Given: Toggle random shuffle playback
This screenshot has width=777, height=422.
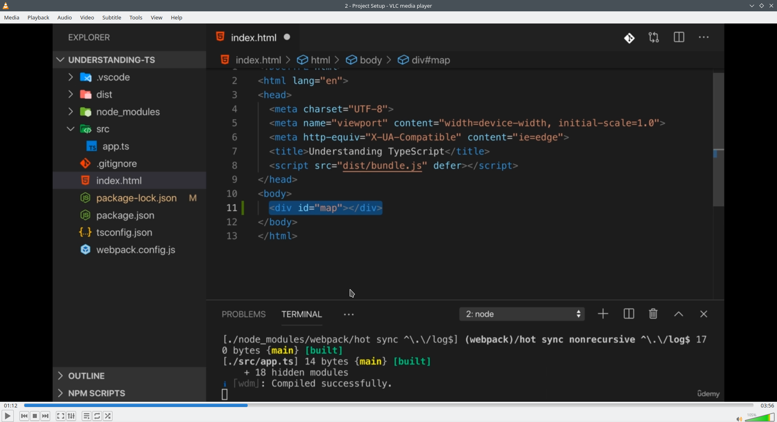Looking at the screenshot, I should point(108,416).
